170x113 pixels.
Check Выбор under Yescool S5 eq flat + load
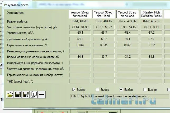(97, 89)
